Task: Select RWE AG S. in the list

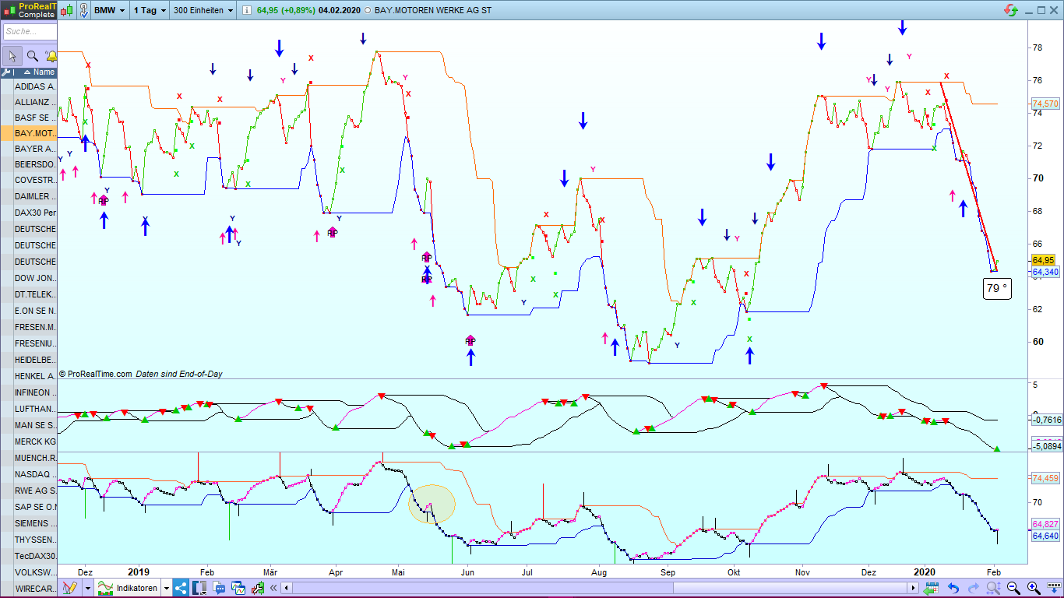Action: click(35, 491)
